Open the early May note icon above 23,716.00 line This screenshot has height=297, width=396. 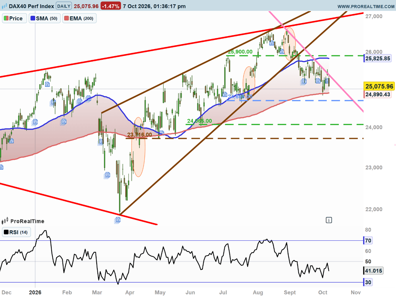pos(162,133)
